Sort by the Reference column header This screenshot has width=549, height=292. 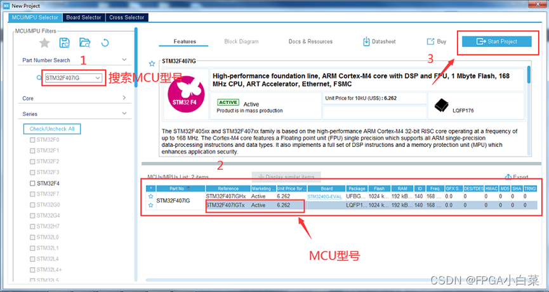228,189
